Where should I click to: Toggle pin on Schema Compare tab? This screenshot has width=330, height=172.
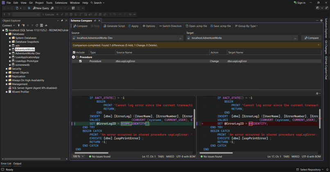95,20
